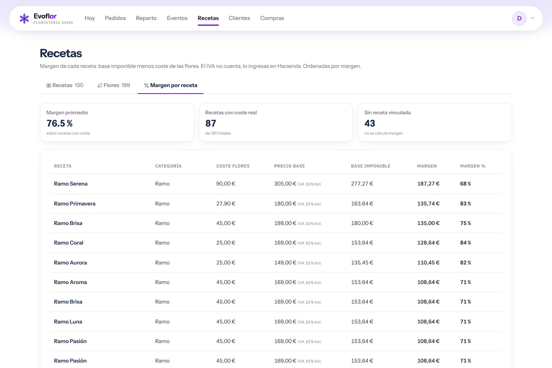Screen dimensions: 552x368
Task: Click the 128,64 € margin value
Action: click(x=428, y=243)
